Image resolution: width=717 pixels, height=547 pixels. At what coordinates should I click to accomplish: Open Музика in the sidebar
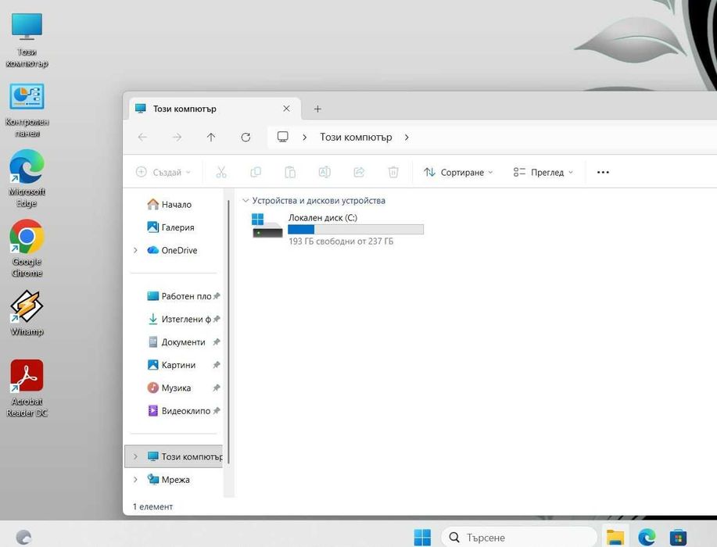[169, 388]
